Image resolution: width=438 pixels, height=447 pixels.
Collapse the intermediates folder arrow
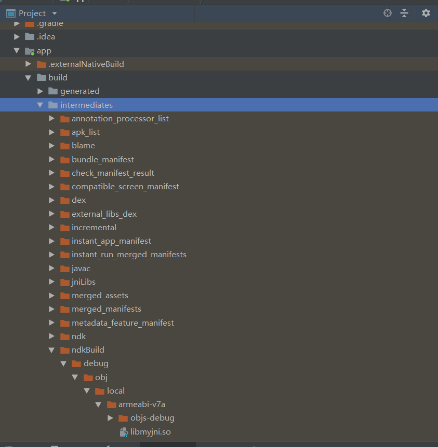pyautogui.click(x=40, y=105)
